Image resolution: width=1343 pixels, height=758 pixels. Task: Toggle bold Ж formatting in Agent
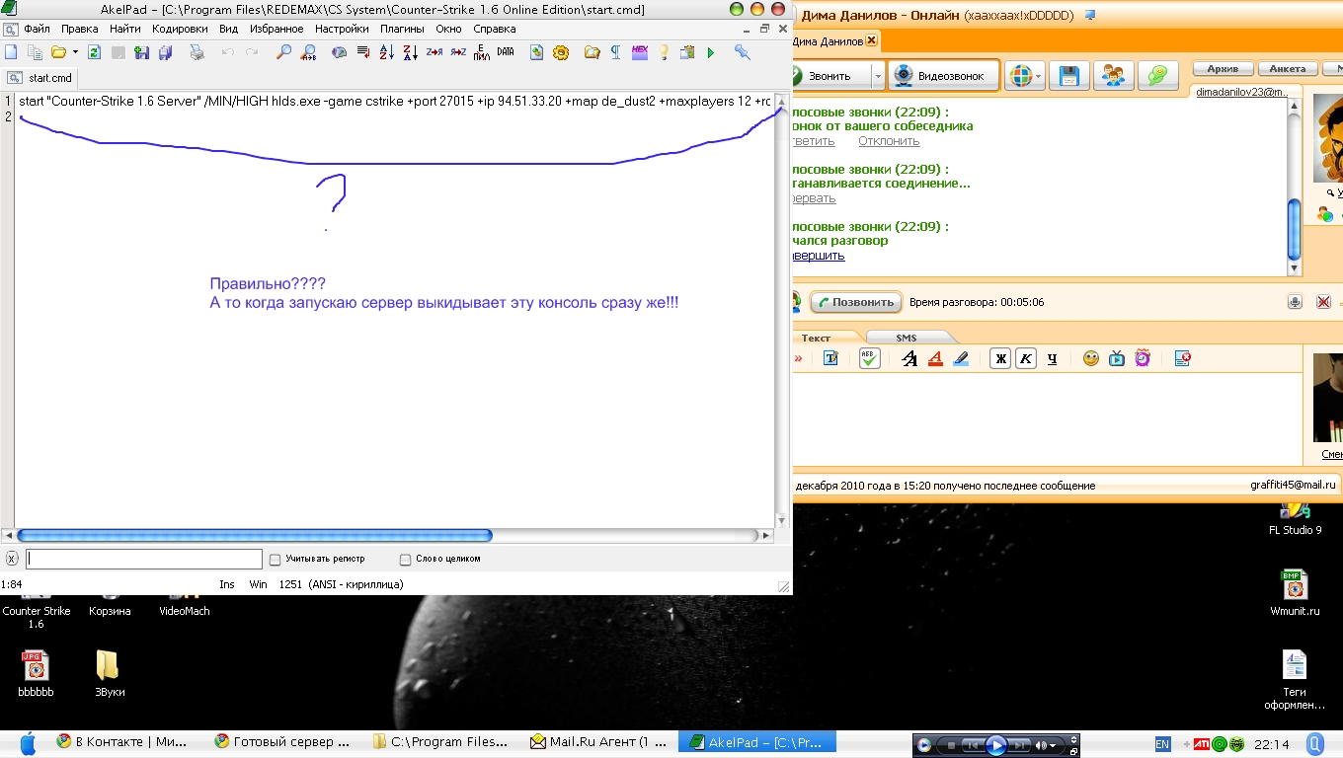(1001, 359)
